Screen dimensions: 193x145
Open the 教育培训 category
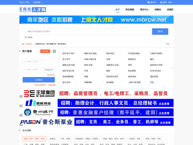(132, 59)
